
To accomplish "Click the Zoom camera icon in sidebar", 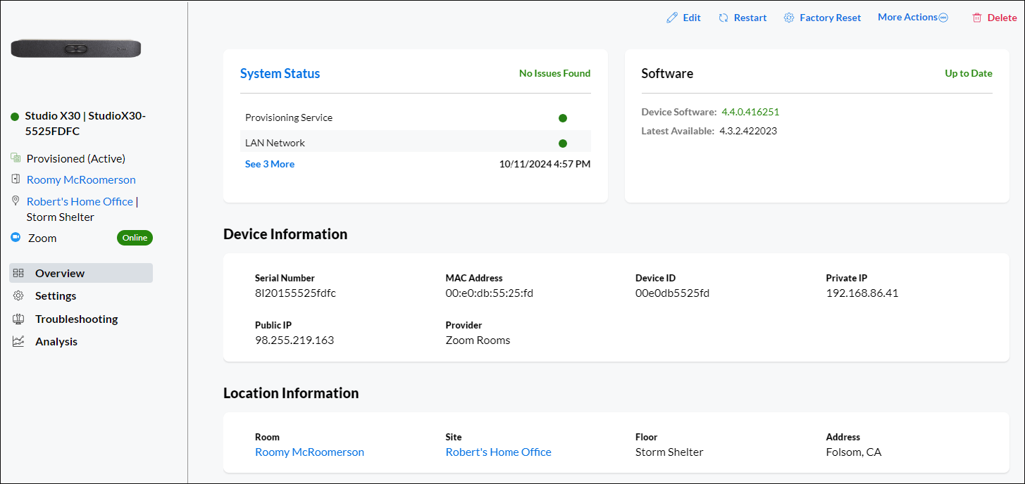I will 15,238.
